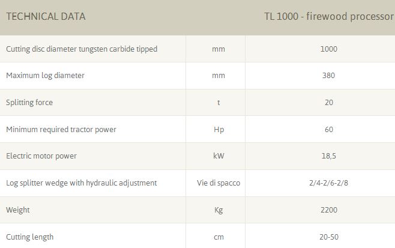Click the wedge value 2/4-2/6-2/8
The height and width of the screenshot is (248, 395).
328,183
